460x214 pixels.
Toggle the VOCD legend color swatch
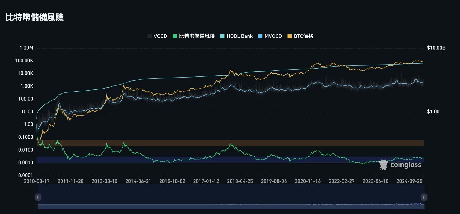click(149, 36)
